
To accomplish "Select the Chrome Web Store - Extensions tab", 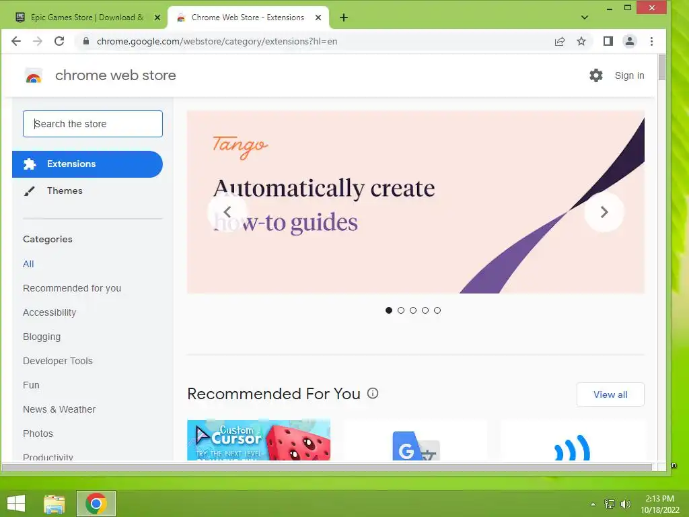I will coord(248,18).
